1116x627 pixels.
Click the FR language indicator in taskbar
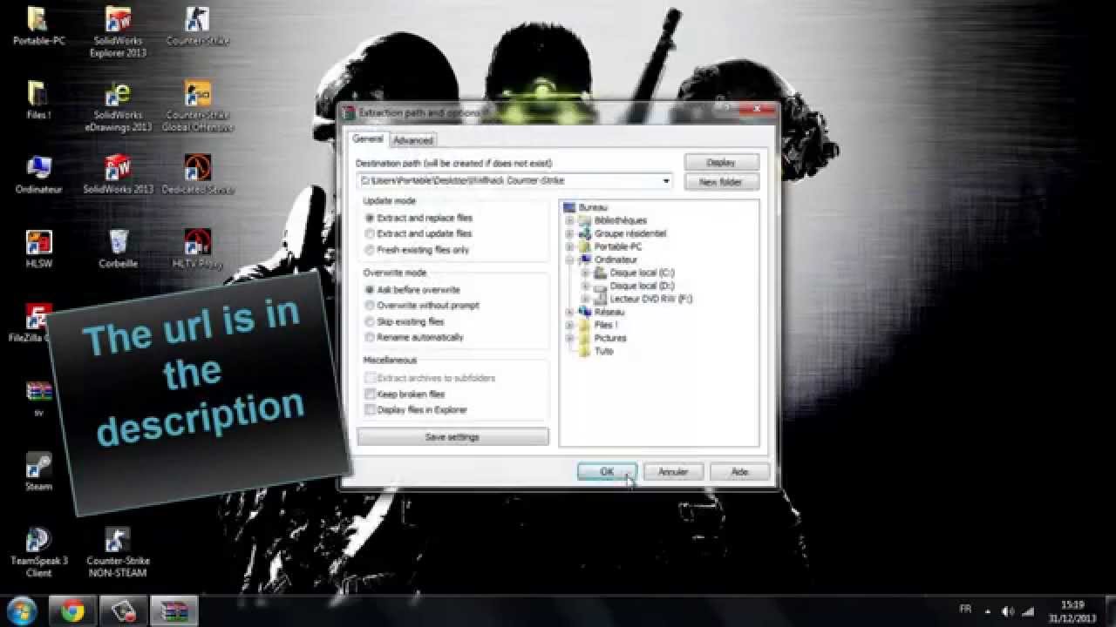pyautogui.click(x=965, y=610)
